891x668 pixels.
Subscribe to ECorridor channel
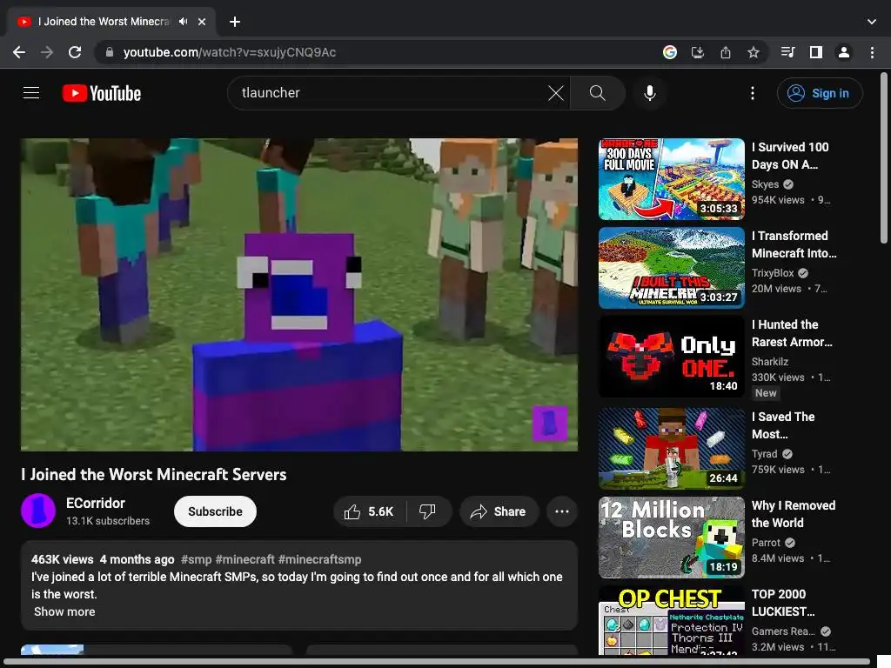tap(216, 511)
